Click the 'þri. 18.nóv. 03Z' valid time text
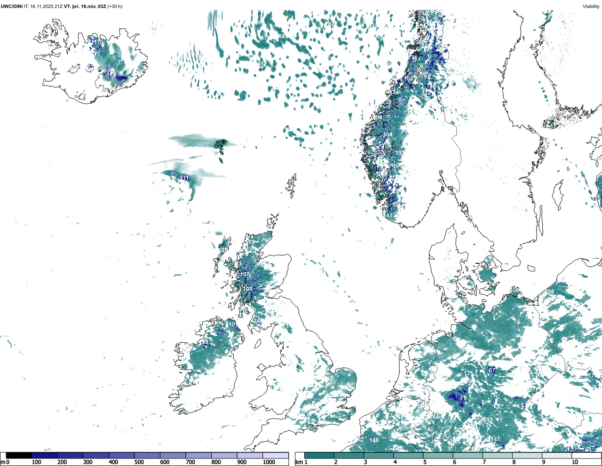 [x=89, y=7]
